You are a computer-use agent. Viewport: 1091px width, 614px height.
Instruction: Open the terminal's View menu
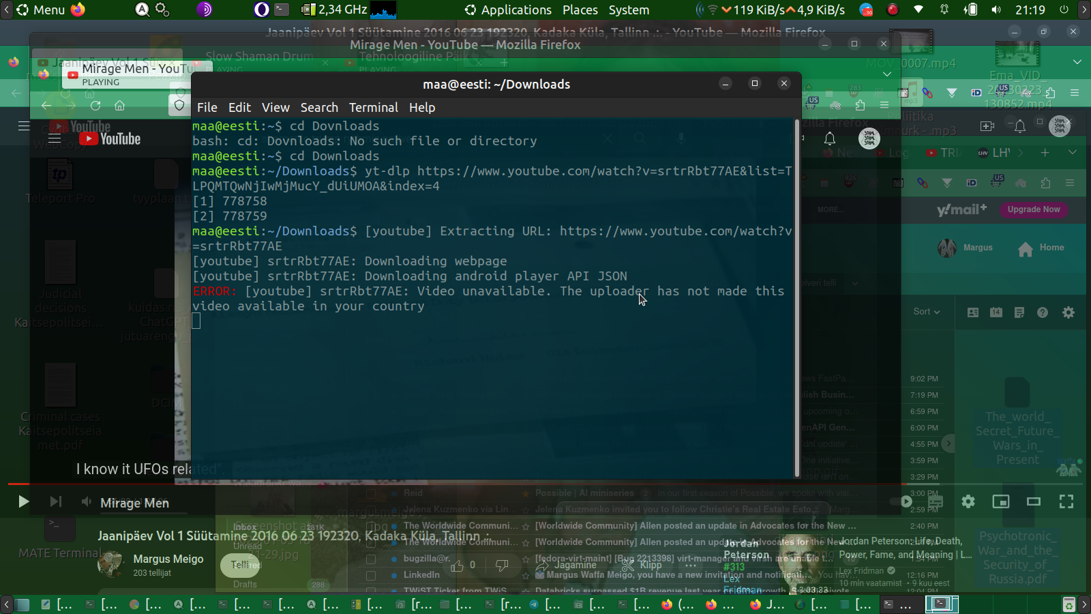pyautogui.click(x=275, y=108)
